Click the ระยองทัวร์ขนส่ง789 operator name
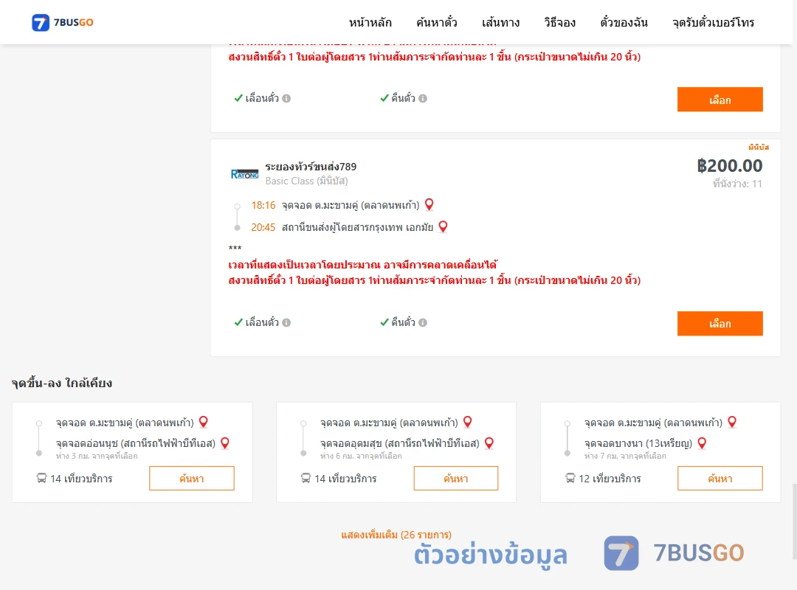 click(x=311, y=167)
